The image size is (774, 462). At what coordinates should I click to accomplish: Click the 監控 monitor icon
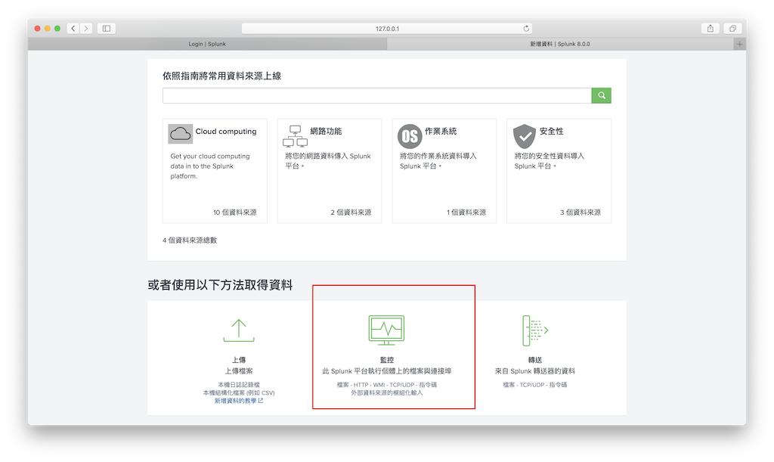[386, 330]
